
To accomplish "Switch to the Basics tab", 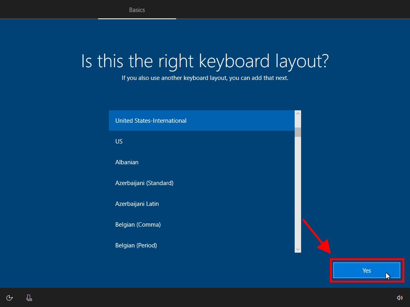I will 137,10.
